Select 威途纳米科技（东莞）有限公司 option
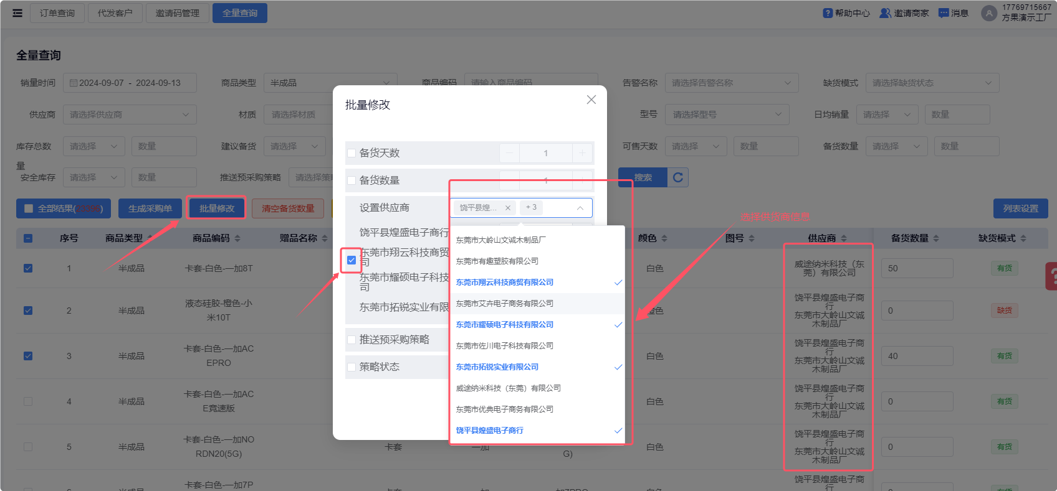 (x=537, y=388)
